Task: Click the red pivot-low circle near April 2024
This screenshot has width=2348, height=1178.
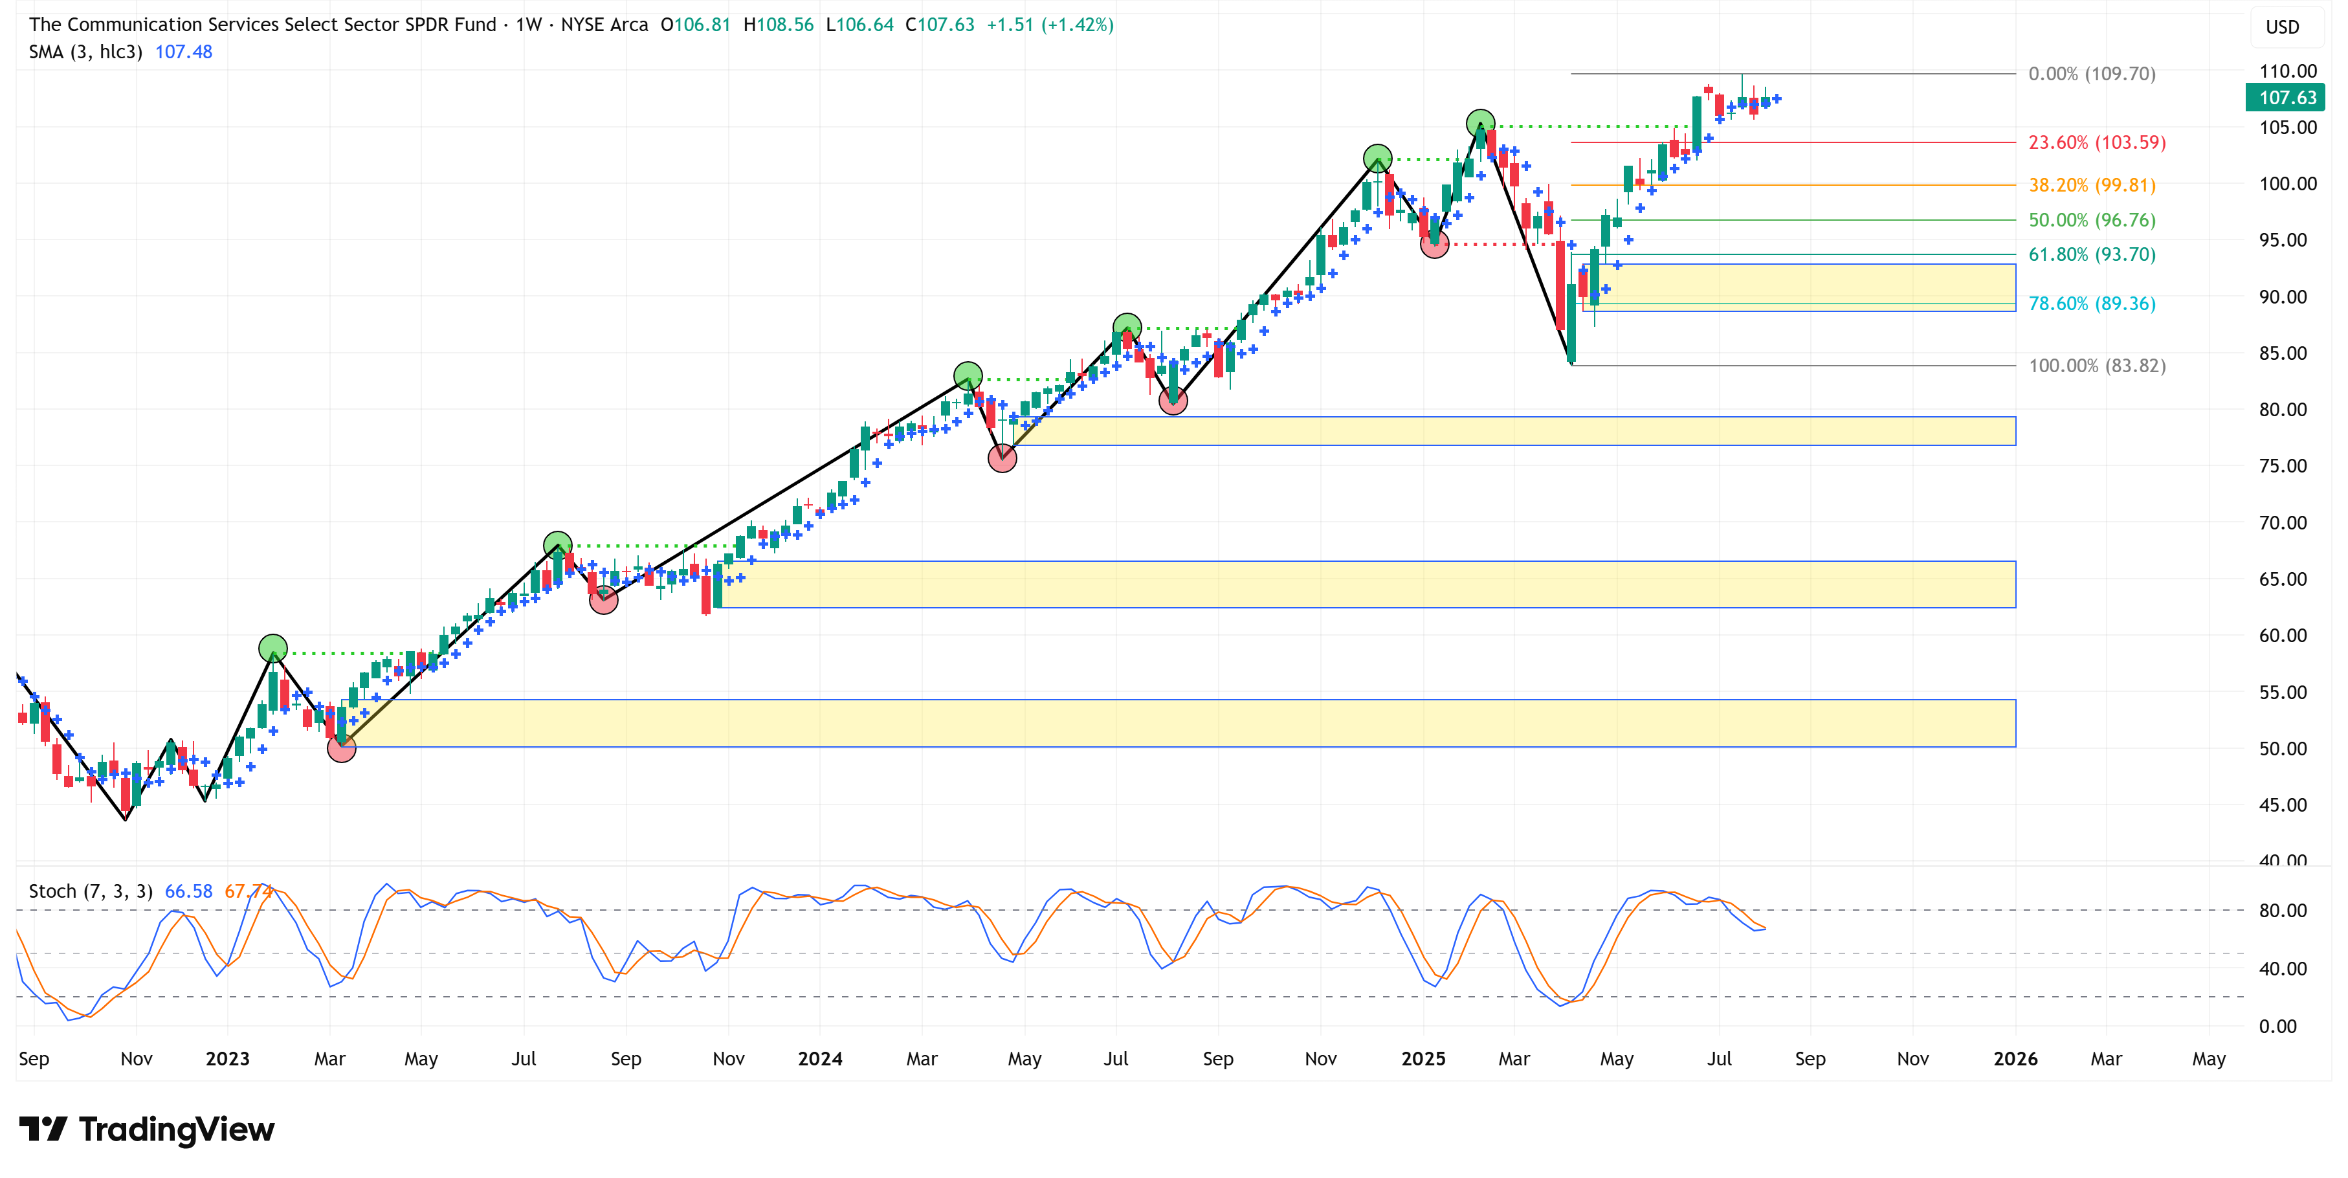Action: click(x=1002, y=459)
